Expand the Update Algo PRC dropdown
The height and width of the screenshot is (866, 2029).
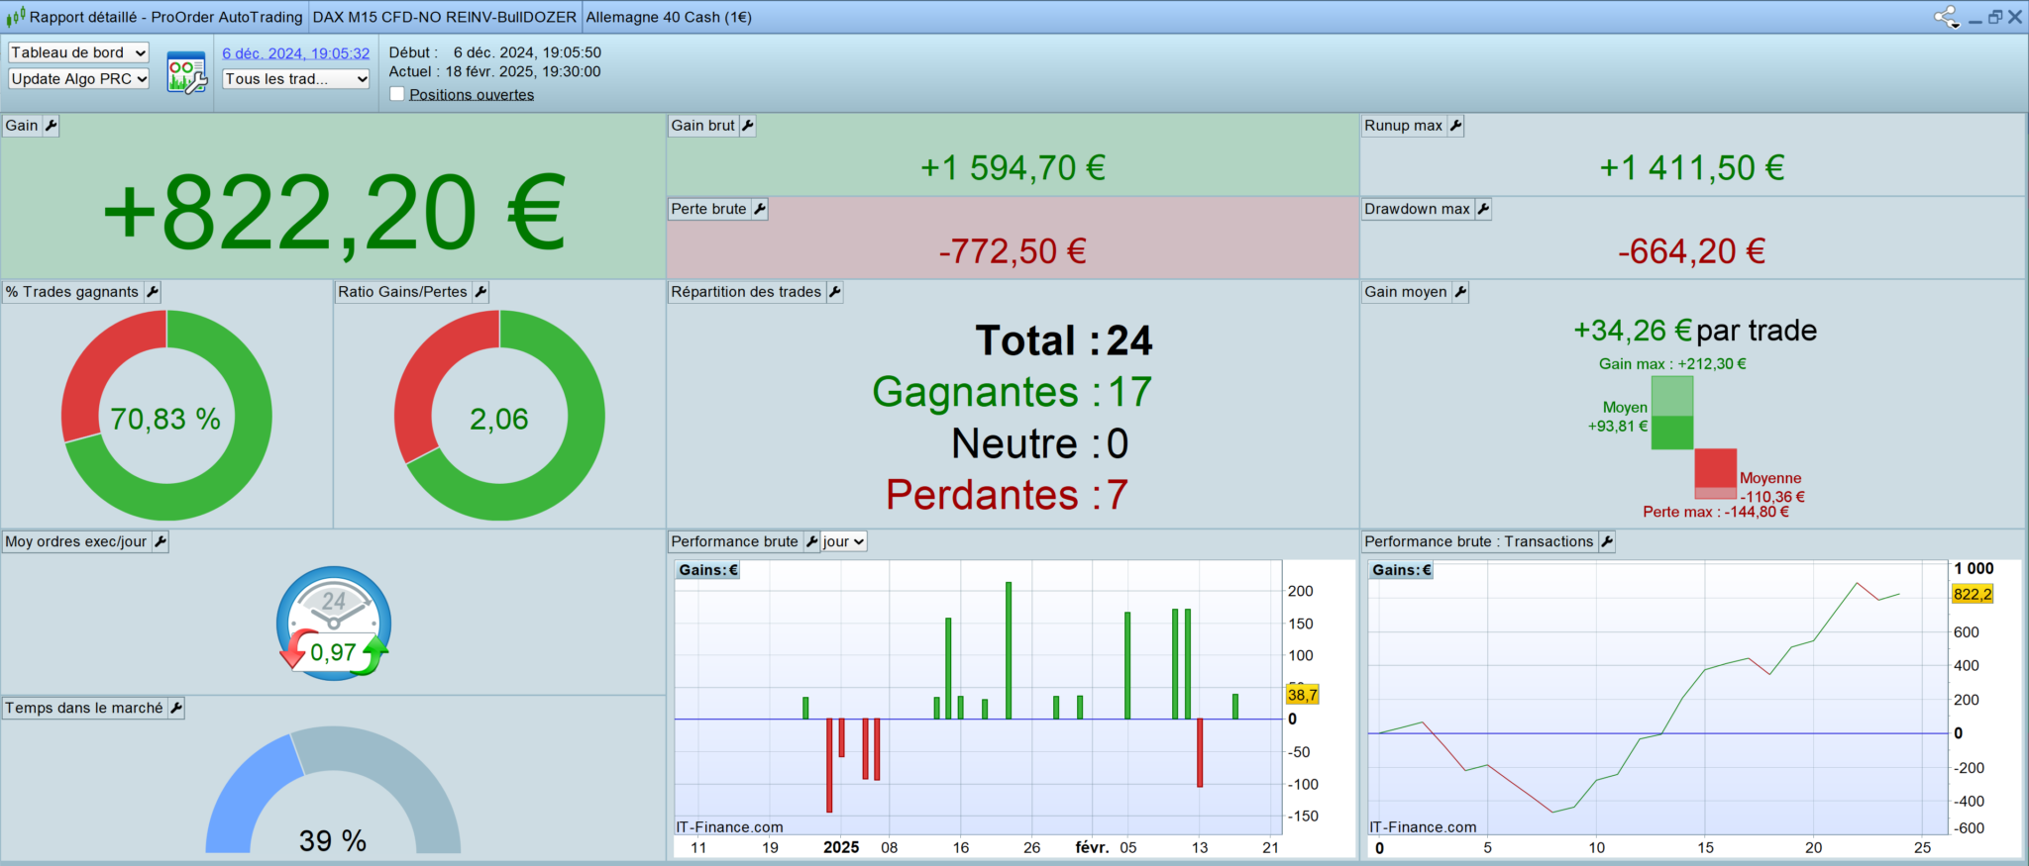tap(78, 79)
